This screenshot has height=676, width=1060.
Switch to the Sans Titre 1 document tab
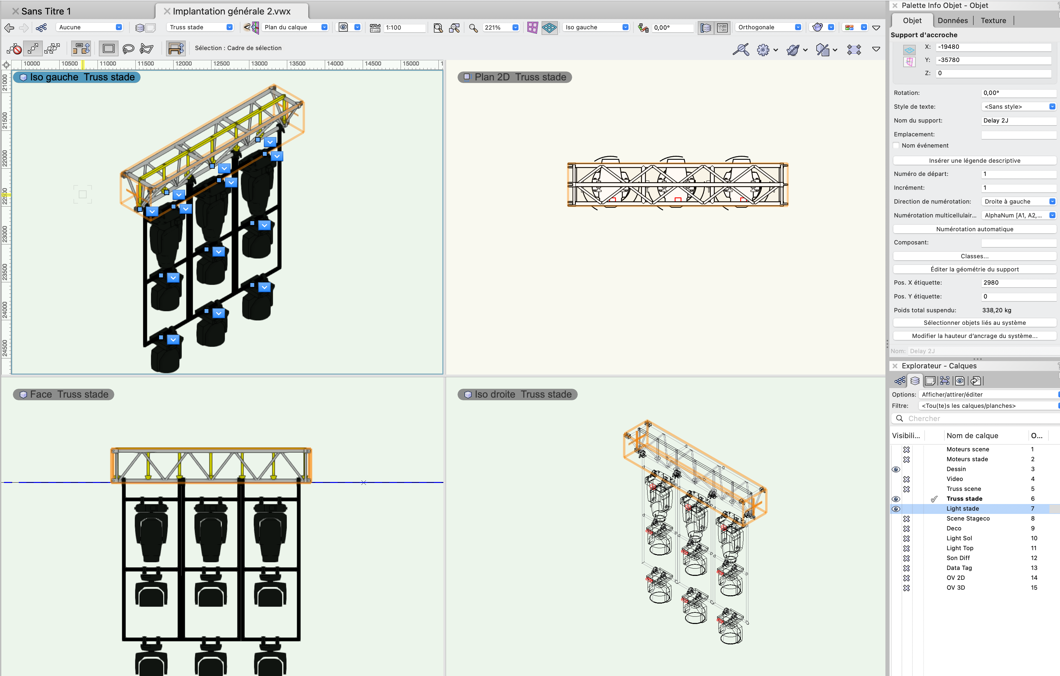click(x=46, y=11)
